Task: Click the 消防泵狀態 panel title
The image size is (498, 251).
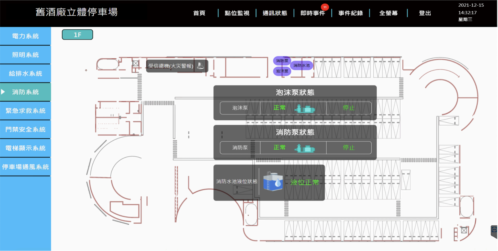Action: tap(295, 132)
